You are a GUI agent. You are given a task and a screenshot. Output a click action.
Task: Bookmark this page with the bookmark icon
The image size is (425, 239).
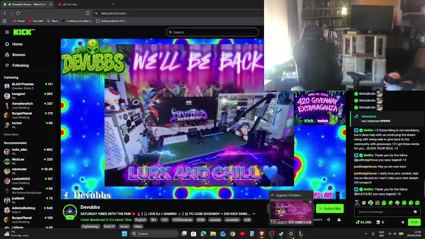88,13
